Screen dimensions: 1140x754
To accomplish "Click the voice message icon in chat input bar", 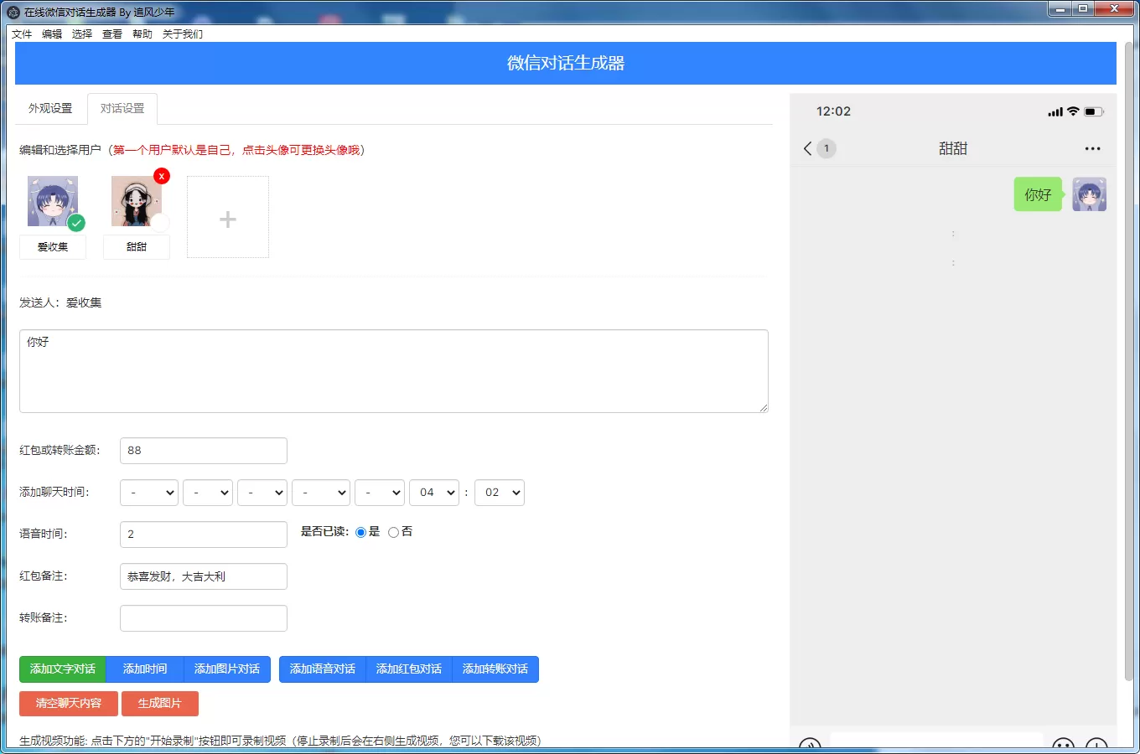I will [810, 746].
